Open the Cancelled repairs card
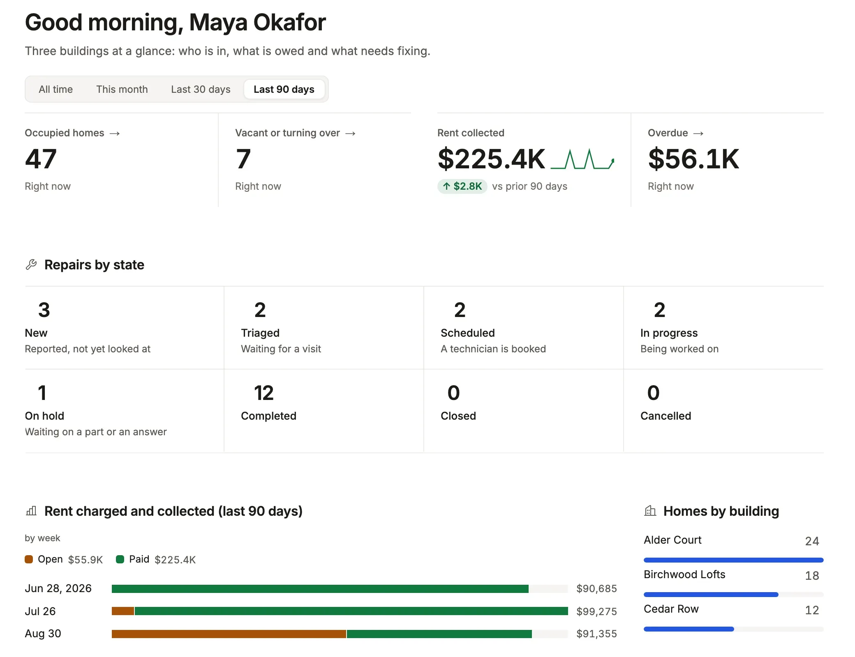Image resolution: width=855 pixels, height=657 pixels. click(723, 411)
